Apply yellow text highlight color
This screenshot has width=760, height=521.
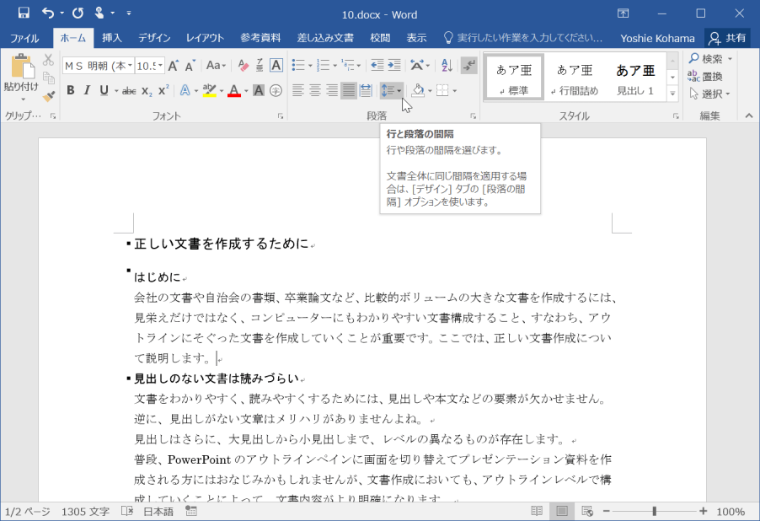pyautogui.click(x=210, y=91)
